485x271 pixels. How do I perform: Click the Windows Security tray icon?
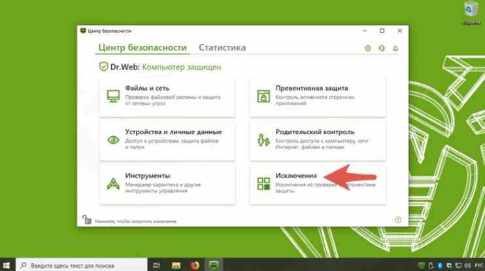449,265
